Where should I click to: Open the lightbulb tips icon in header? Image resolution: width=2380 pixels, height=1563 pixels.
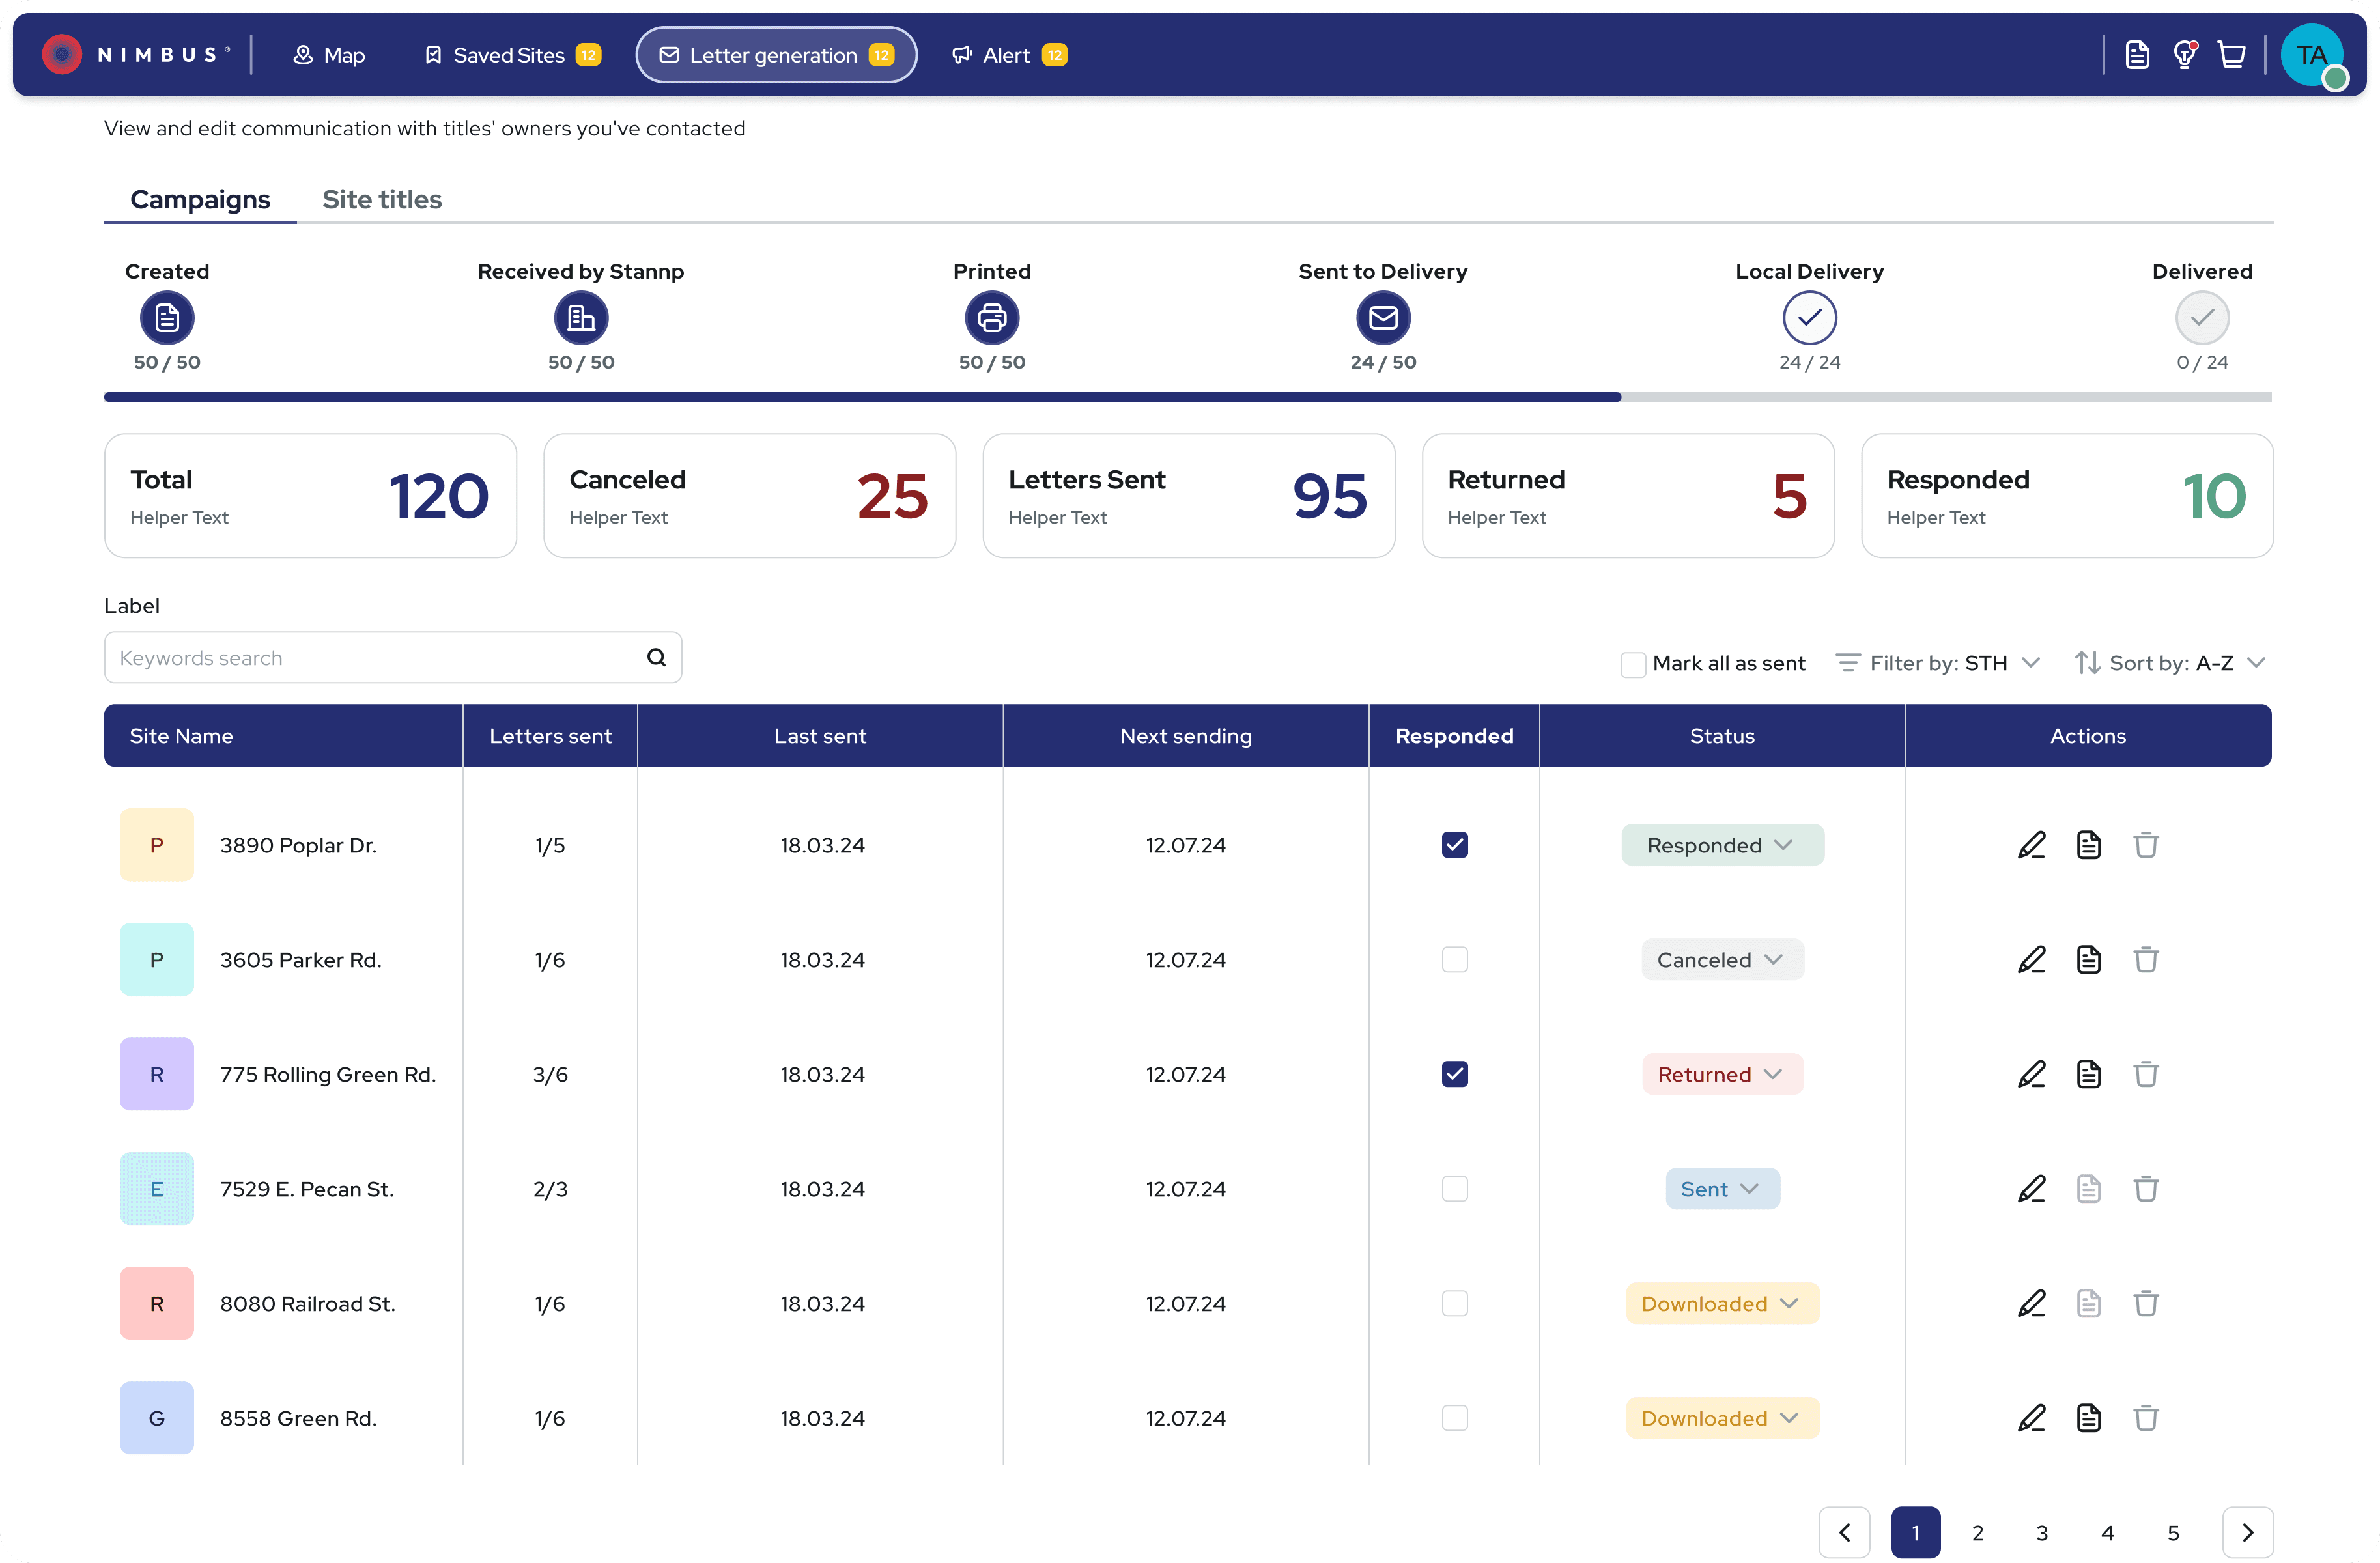(x=2185, y=55)
